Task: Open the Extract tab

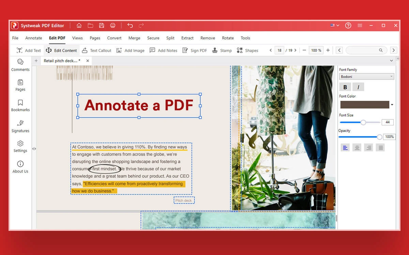Action: (187, 38)
